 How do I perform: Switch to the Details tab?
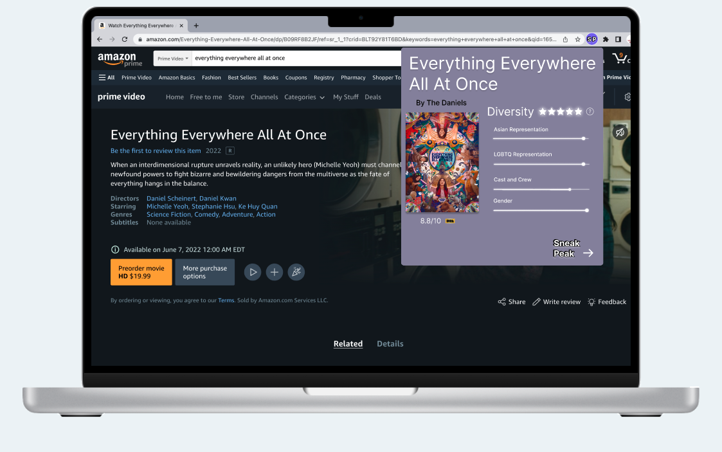pos(390,344)
